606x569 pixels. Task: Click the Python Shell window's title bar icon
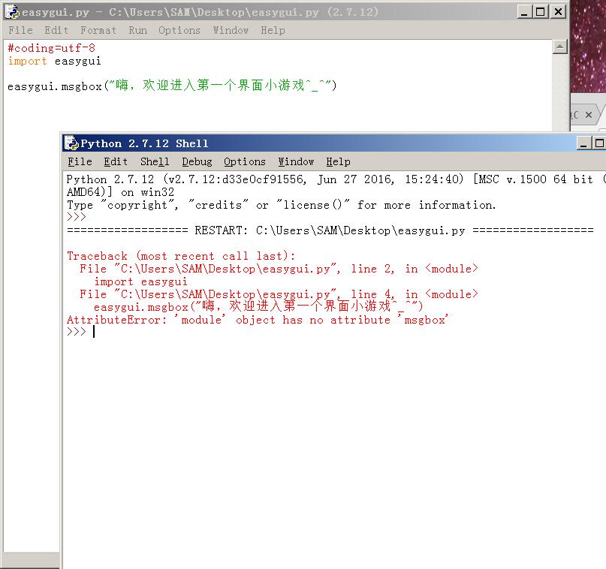point(71,143)
